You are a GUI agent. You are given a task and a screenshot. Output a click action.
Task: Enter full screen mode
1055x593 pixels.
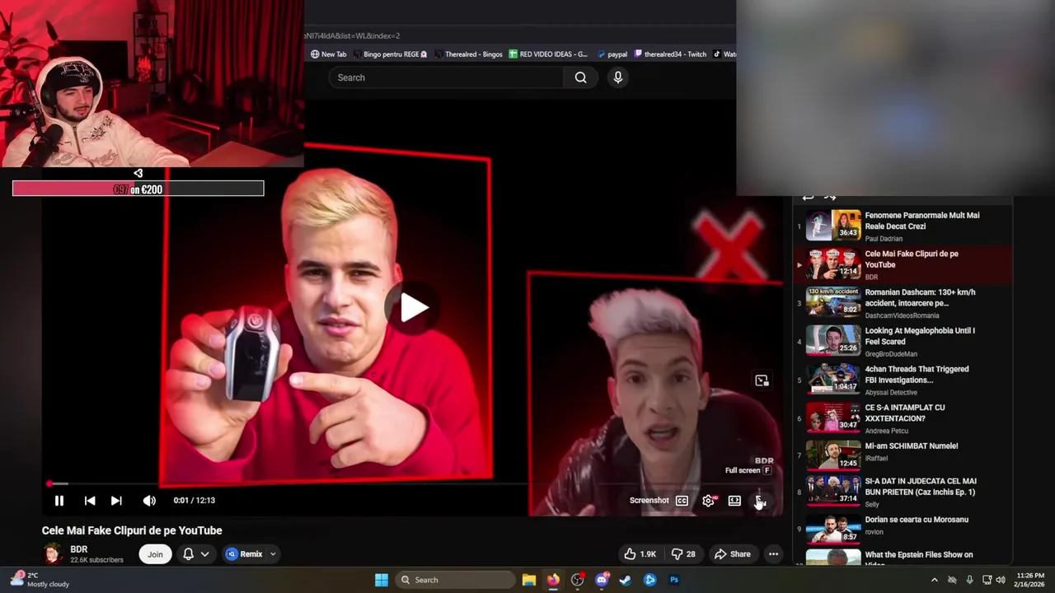coord(760,501)
